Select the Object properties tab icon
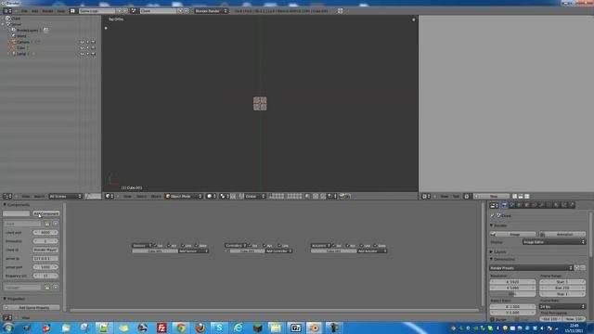The width and height of the screenshot is (594, 334). pos(527,205)
